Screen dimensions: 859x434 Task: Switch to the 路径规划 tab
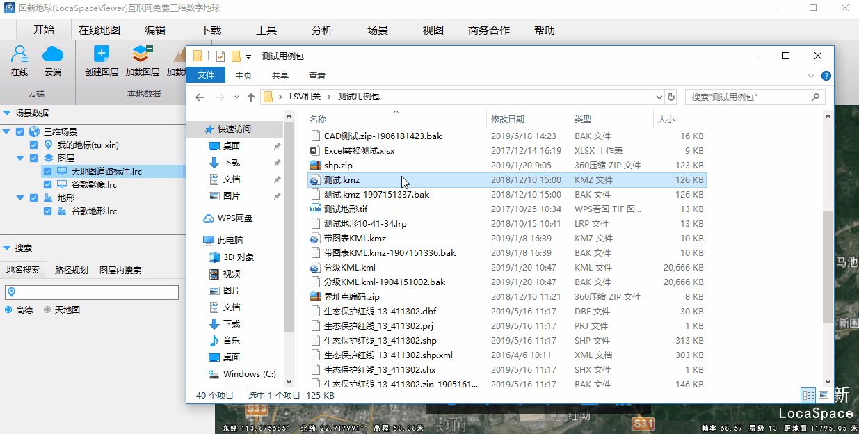click(71, 270)
